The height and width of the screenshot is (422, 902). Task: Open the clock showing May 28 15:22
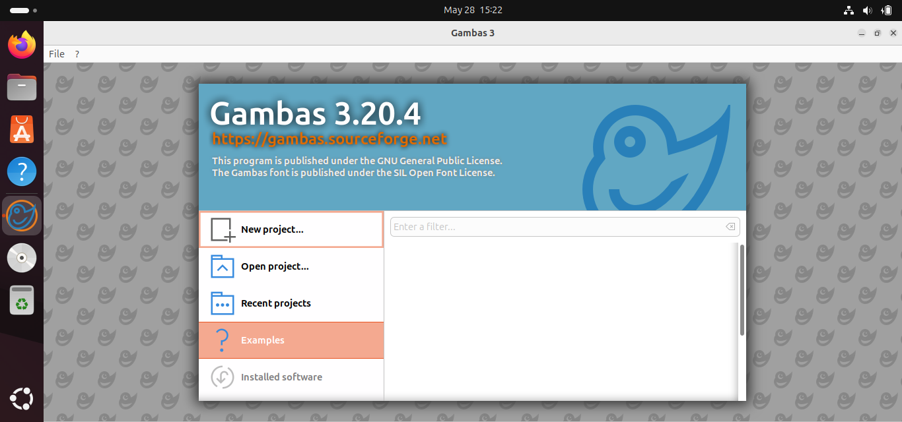point(473,10)
